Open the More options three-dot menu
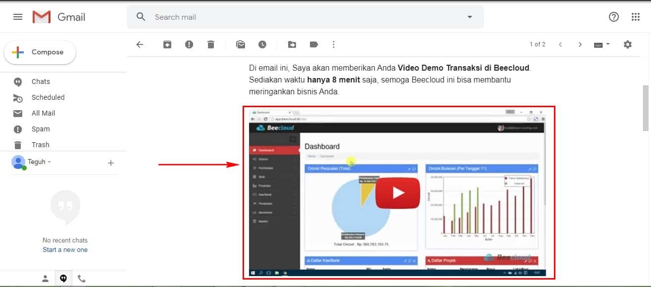The image size is (651, 287). point(334,44)
